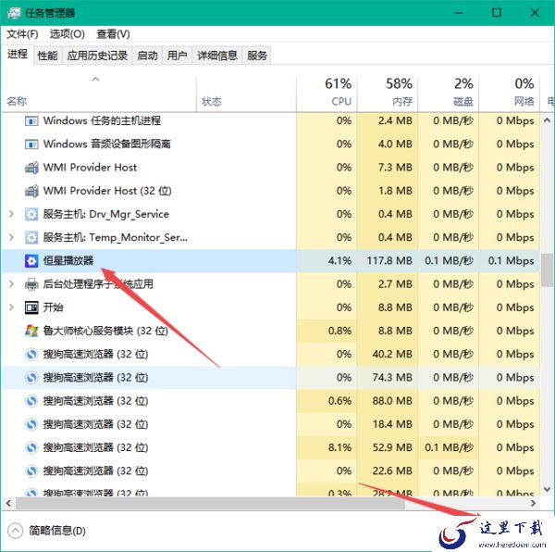The height and width of the screenshot is (552, 555).
Task: Select the 鲁大师核心服务模块 (32 位) row
Action: 271,331
